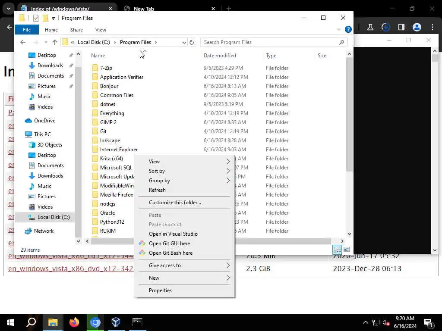Image resolution: width=442 pixels, height=331 pixels.
Task: Select OneDrive in navigation pane
Action: click(44, 121)
